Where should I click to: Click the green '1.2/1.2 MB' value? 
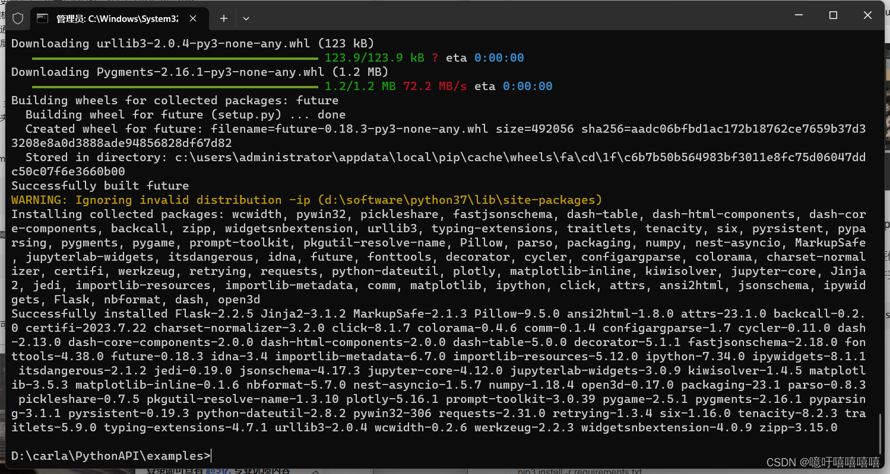point(360,86)
